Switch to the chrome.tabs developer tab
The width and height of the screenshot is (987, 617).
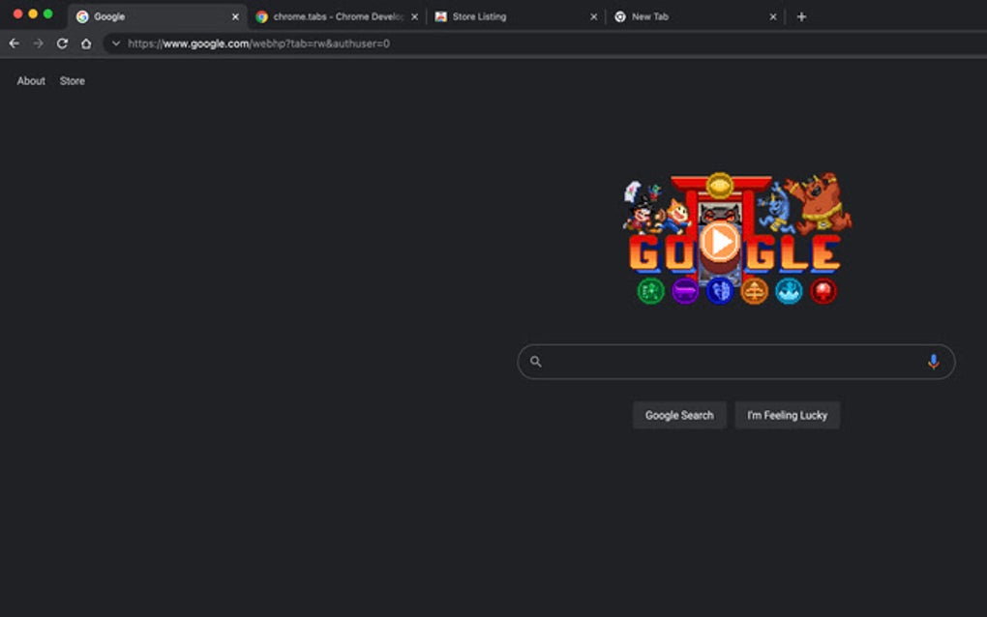point(329,15)
